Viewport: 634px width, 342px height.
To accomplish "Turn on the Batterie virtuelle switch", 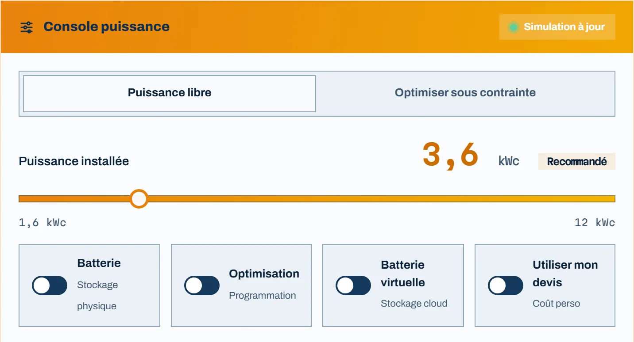I will coord(353,285).
